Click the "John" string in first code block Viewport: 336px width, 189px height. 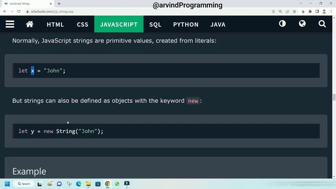point(53,71)
